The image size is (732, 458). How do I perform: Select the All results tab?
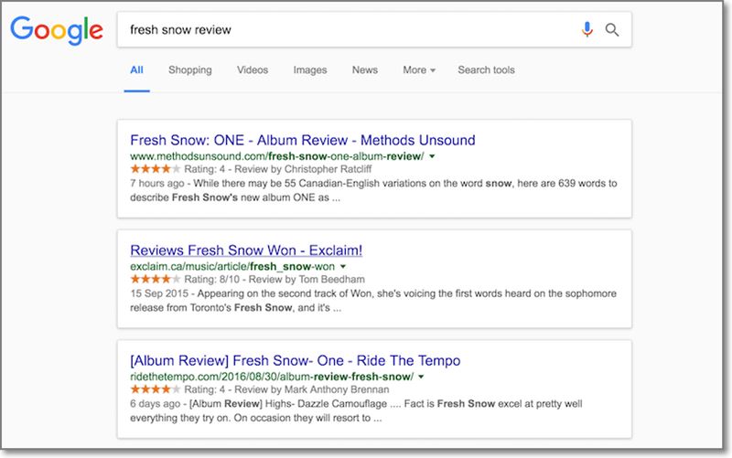pyautogui.click(x=136, y=70)
